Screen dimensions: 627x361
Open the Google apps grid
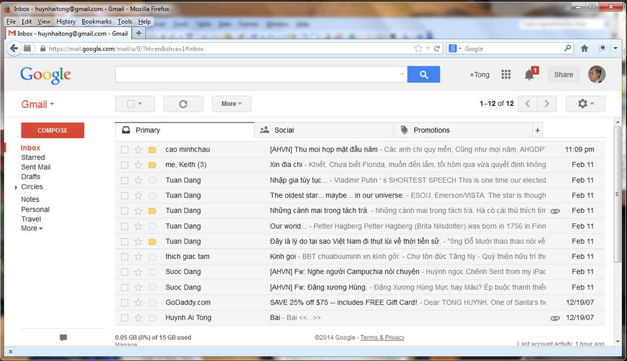(x=506, y=75)
